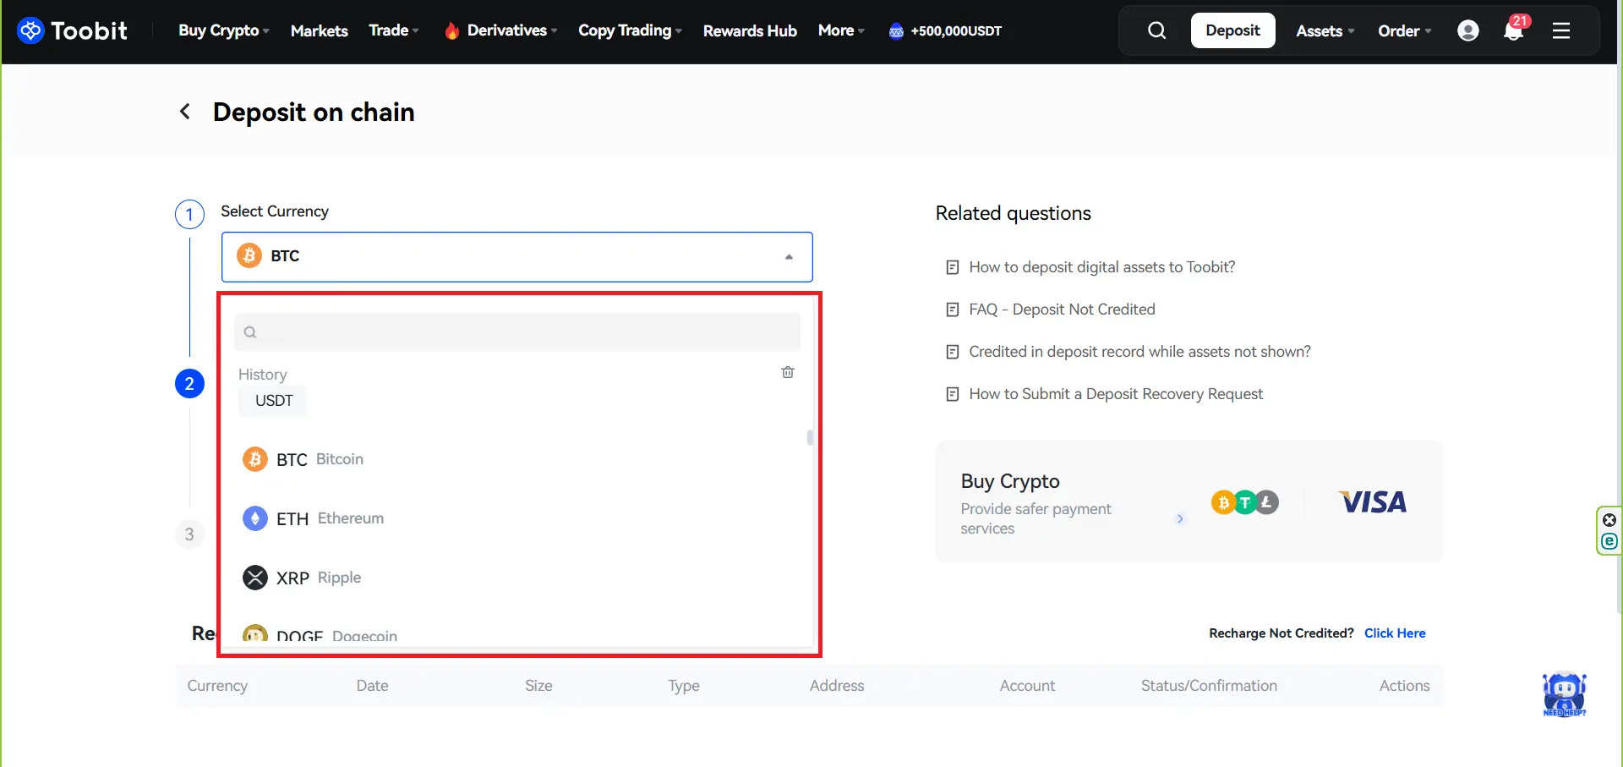Screen dimensions: 1623x767
Task: Choose USDT from History
Action: tap(274, 401)
